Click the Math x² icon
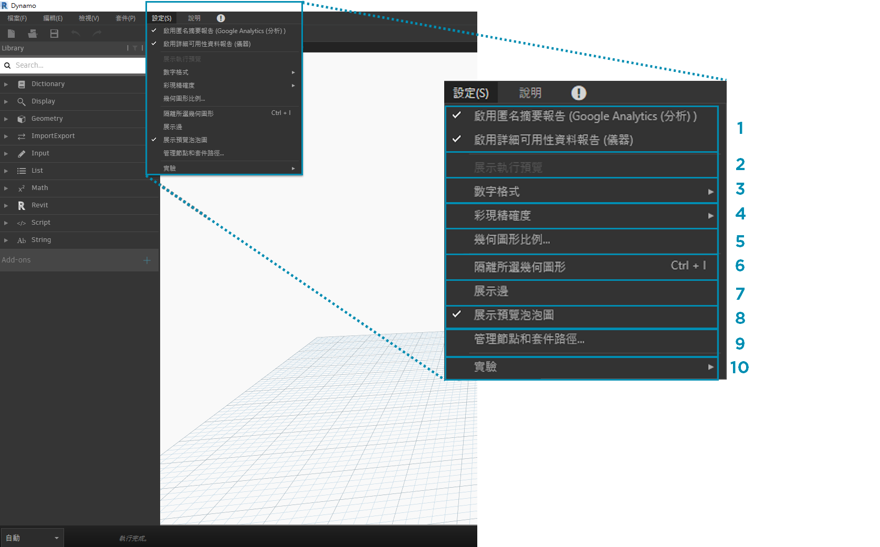Image resolution: width=880 pixels, height=547 pixels. pos(22,188)
